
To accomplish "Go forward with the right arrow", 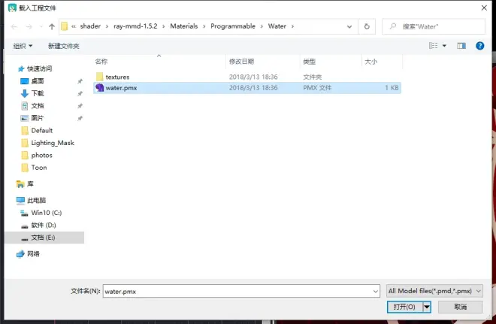I will [x=29, y=26].
